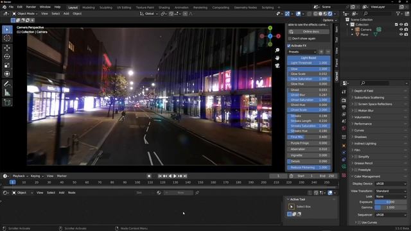Open the Texture properties tab icon

tap(344, 175)
